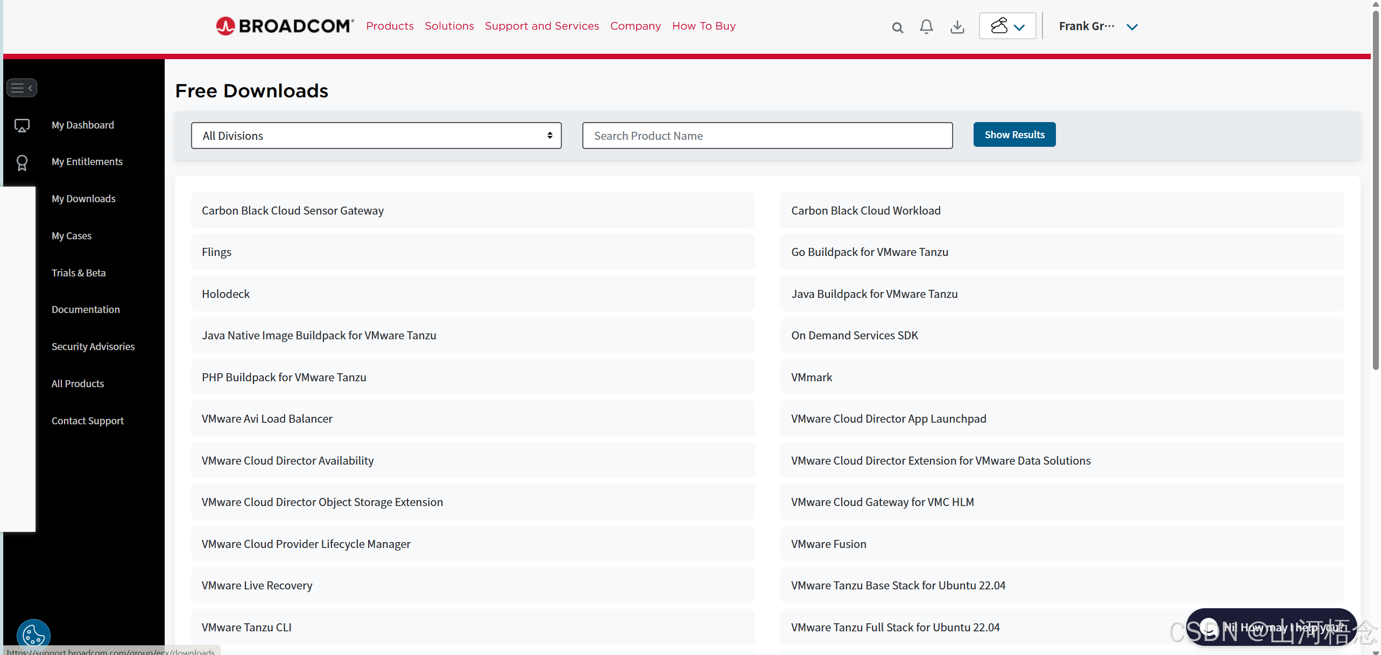This screenshot has width=1381, height=655.
Task: Go to My Downloads in sidebar
Action: click(x=83, y=198)
